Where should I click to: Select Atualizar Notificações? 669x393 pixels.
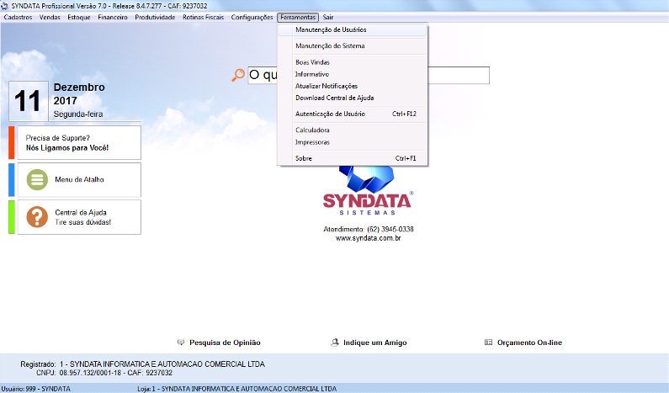click(x=353, y=86)
